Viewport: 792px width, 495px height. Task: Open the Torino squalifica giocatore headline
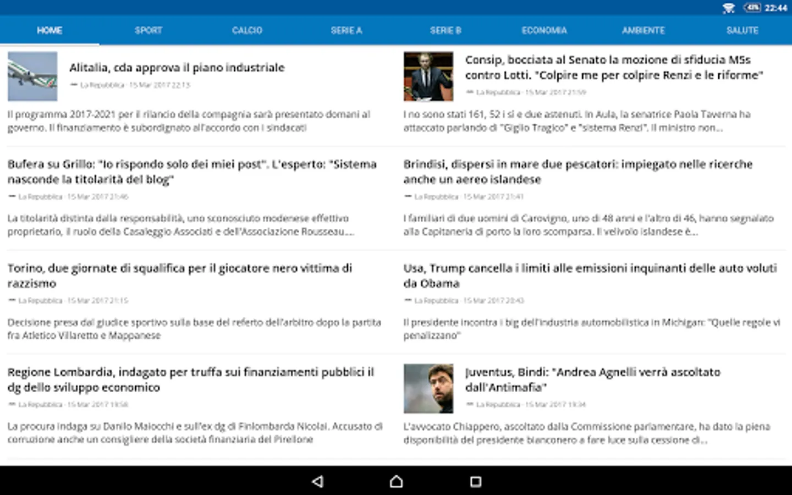pos(180,276)
